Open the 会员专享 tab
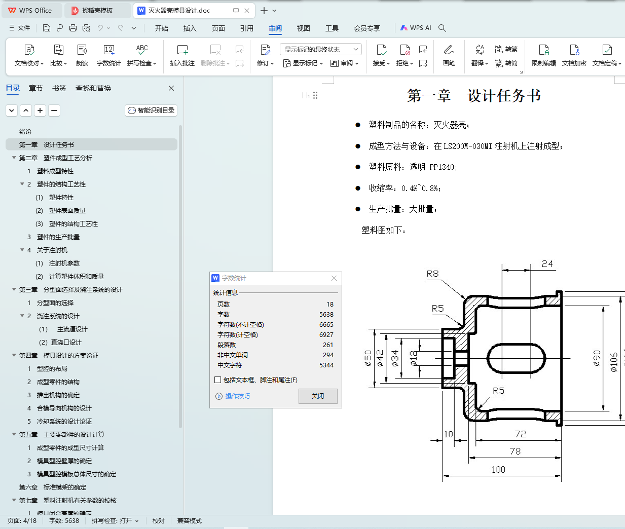Screen dimensions: 625x529 (x=367, y=28)
